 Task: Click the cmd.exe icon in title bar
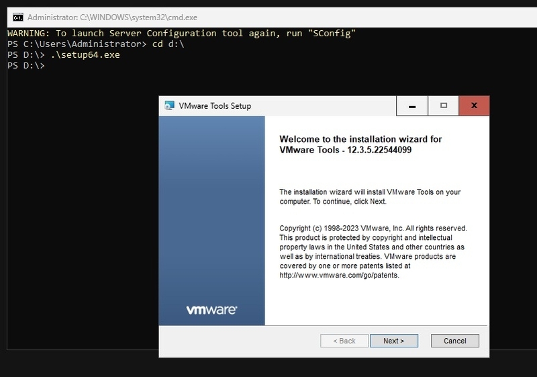(18, 17)
